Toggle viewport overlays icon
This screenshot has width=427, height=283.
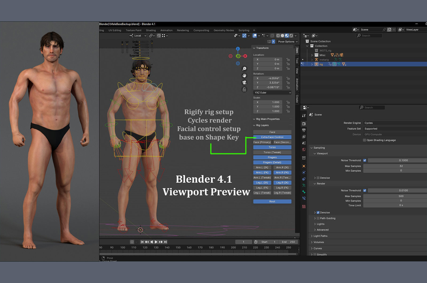(255, 36)
